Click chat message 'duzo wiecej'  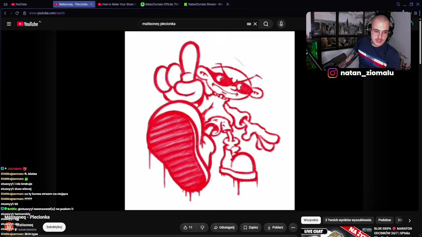point(23,189)
